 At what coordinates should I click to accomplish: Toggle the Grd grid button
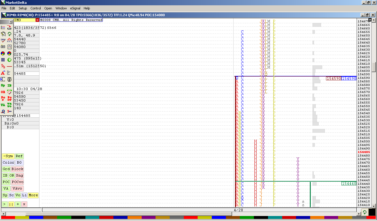(x=6, y=169)
